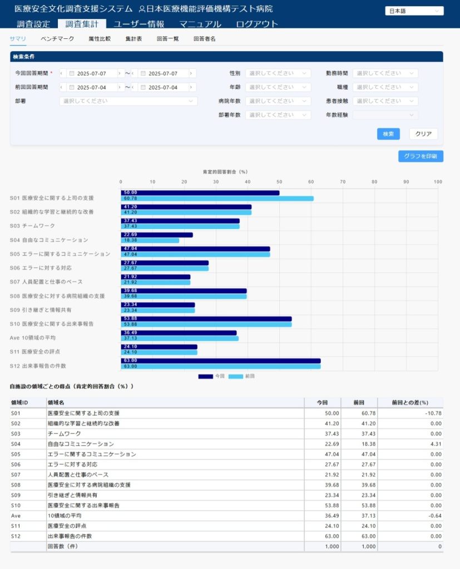Viewport: 460px width, 569px height.
Task: Click user icon beside hospital name in header
Action: 142,9
